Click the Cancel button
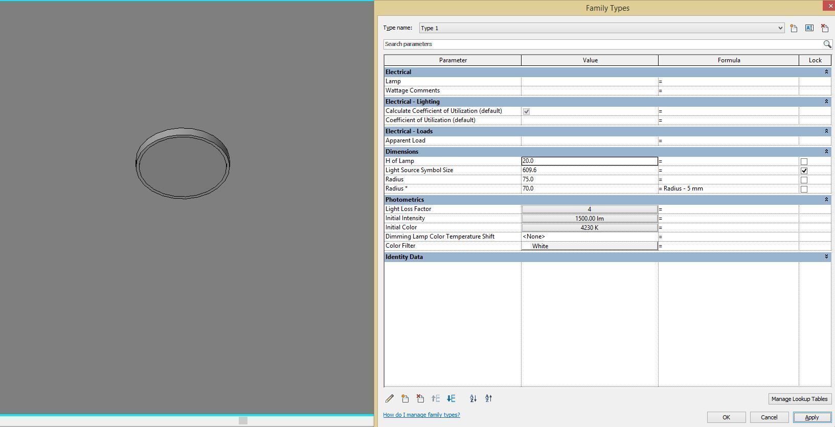The width and height of the screenshot is (835, 427). 769,417
